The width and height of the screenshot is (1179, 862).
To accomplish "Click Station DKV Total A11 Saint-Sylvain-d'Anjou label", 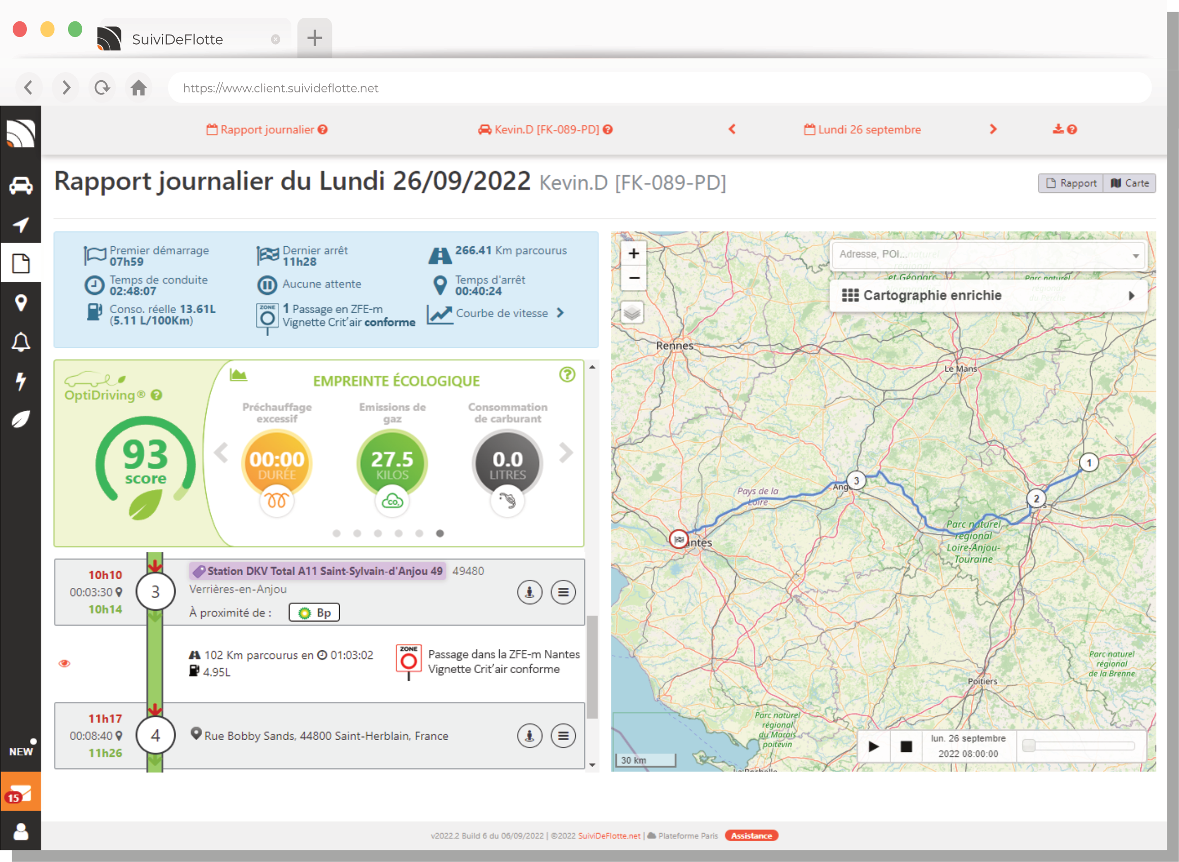I will (x=318, y=571).
